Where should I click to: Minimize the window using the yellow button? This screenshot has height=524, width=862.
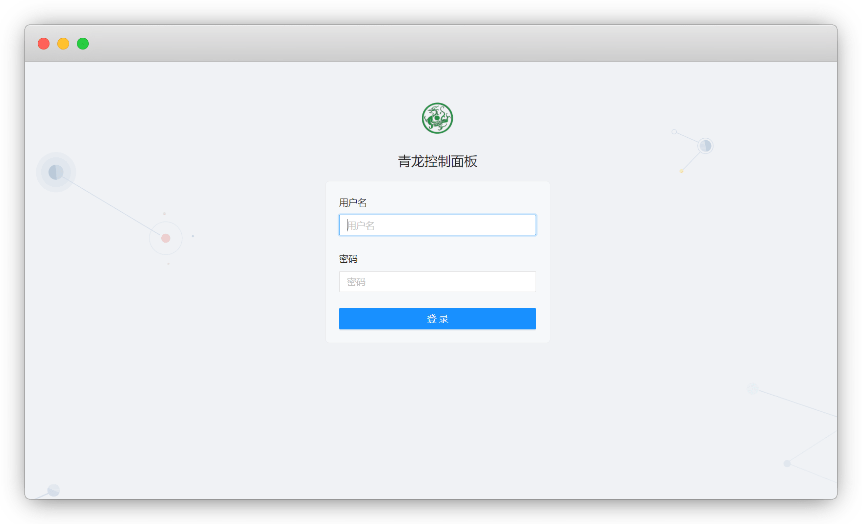(x=63, y=44)
